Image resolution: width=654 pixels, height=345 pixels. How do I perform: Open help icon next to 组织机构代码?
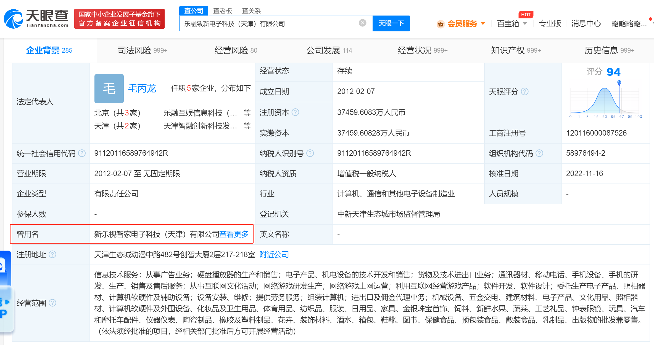tap(539, 153)
